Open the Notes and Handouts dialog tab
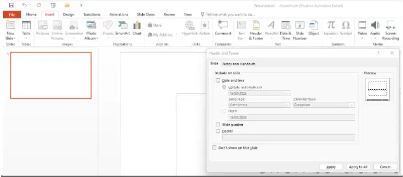403x177 pixels. pos(239,64)
